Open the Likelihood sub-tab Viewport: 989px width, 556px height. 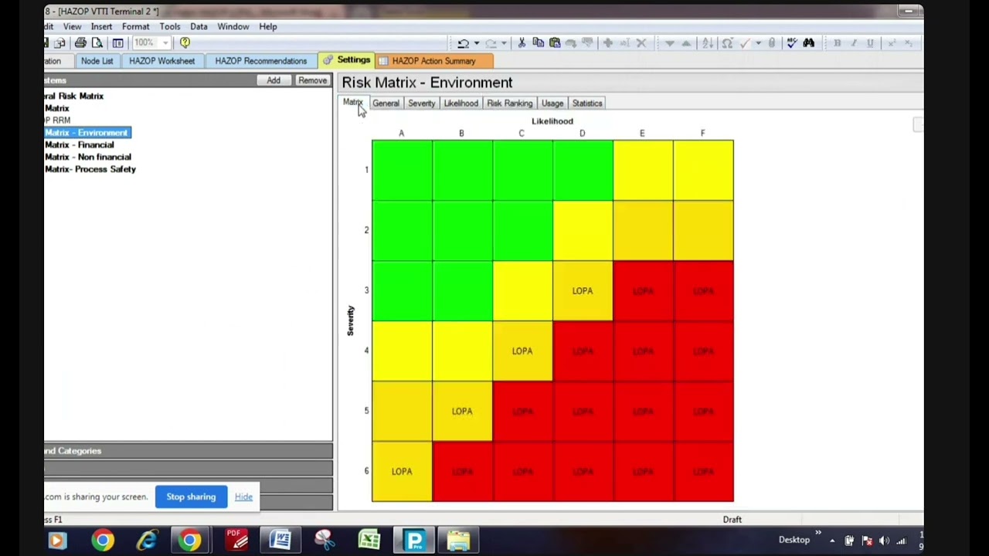(461, 103)
